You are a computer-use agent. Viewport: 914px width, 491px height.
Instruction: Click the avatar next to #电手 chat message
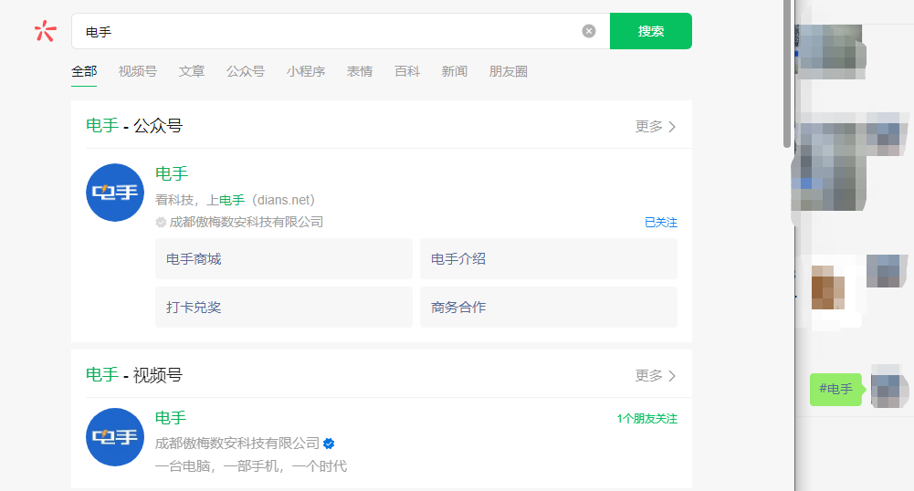[x=889, y=387]
